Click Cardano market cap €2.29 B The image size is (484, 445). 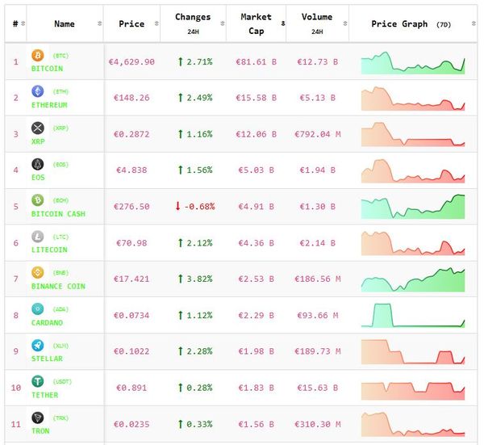pyautogui.click(x=257, y=316)
